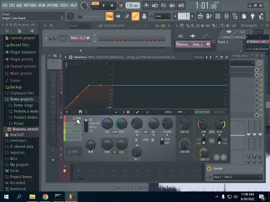
Task: Open the HELP menu
Action: pos(74,5)
